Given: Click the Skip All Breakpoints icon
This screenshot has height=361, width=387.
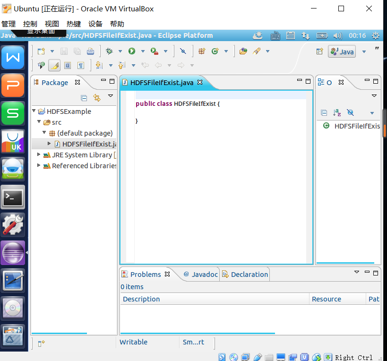Looking at the screenshot, I should click(x=183, y=51).
